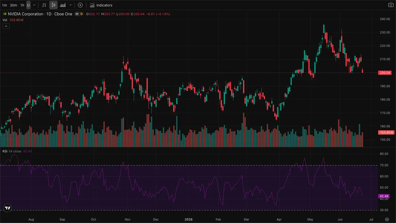Select the Candles chart style icon
The height and width of the screenshot is (223, 396).
click(x=53, y=5)
